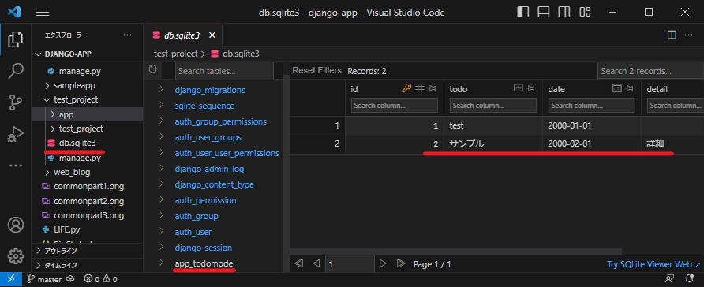Image resolution: width=704 pixels, height=287 pixels.
Task: Go to the last page arrow
Action: pyautogui.click(x=400, y=263)
